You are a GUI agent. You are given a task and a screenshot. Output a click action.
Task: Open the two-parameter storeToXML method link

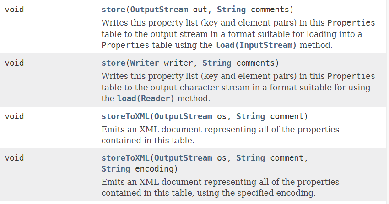pos(125,116)
